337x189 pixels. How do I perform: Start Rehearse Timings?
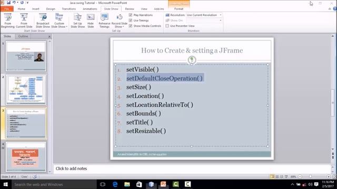pos(104,20)
